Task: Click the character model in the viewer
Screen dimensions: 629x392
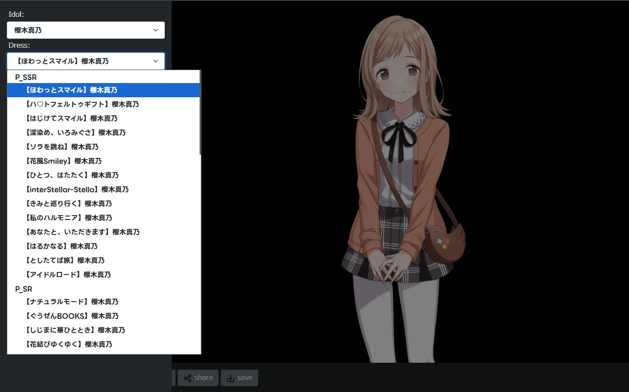Action: (x=400, y=194)
